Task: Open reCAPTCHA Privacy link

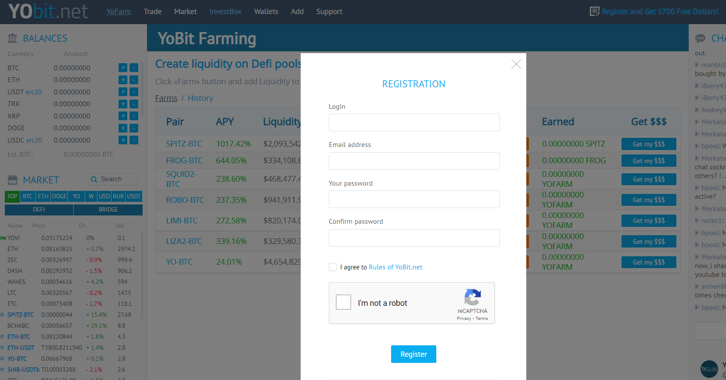Action: pos(464,319)
